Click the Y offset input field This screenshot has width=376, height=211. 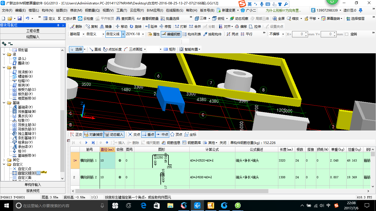[x=329, y=34]
